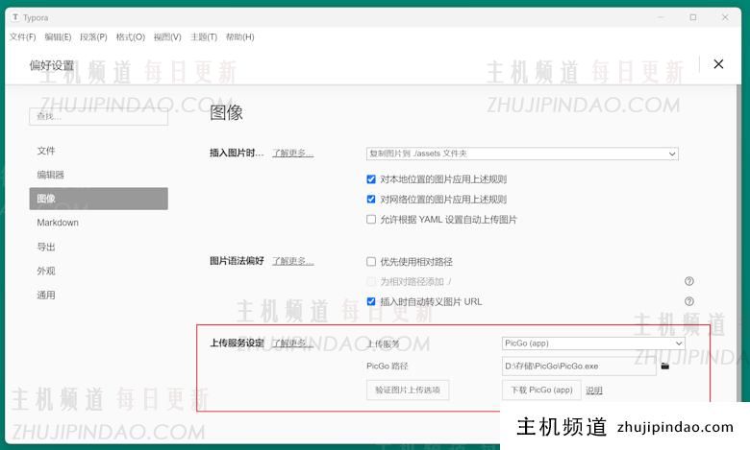The width and height of the screenshot is (750, 450).
Task: Select 外观 in preferences sidebar
Action: (x=98, y=271)
